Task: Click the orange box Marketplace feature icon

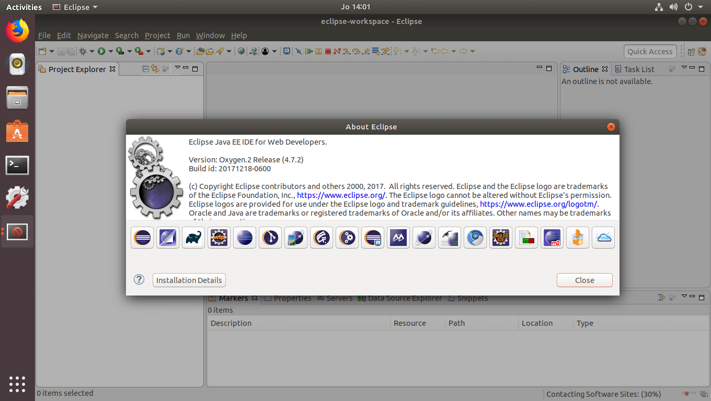Action: 578,238
